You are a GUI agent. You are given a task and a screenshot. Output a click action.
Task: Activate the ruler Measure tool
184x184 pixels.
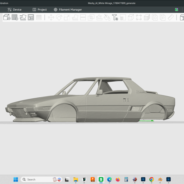(171, 17)
